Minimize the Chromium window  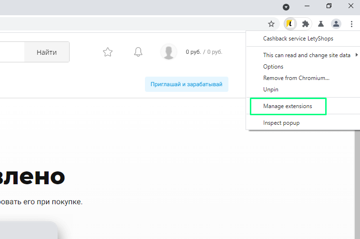307,6
